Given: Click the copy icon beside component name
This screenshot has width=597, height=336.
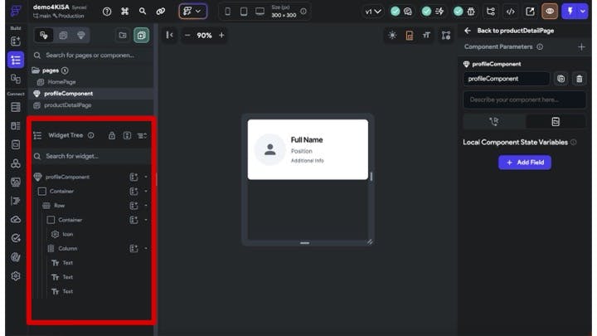Looking at the screenshot, I should 561,79.
